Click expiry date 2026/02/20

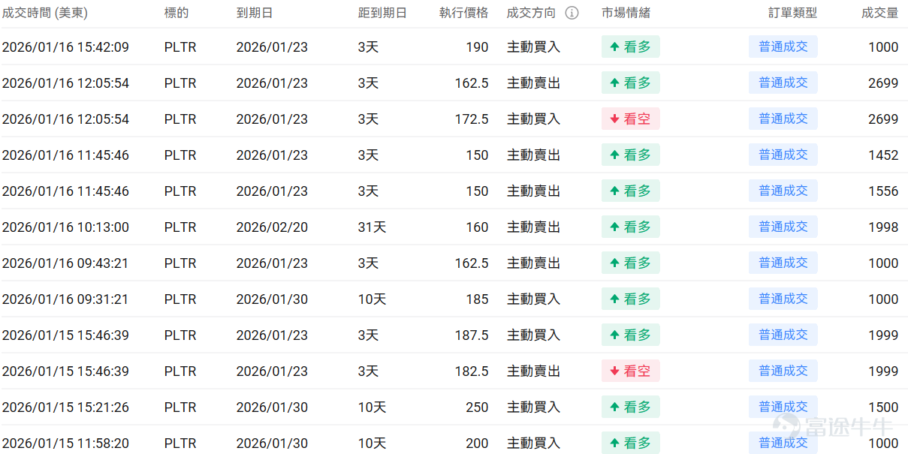click(272, 227)
